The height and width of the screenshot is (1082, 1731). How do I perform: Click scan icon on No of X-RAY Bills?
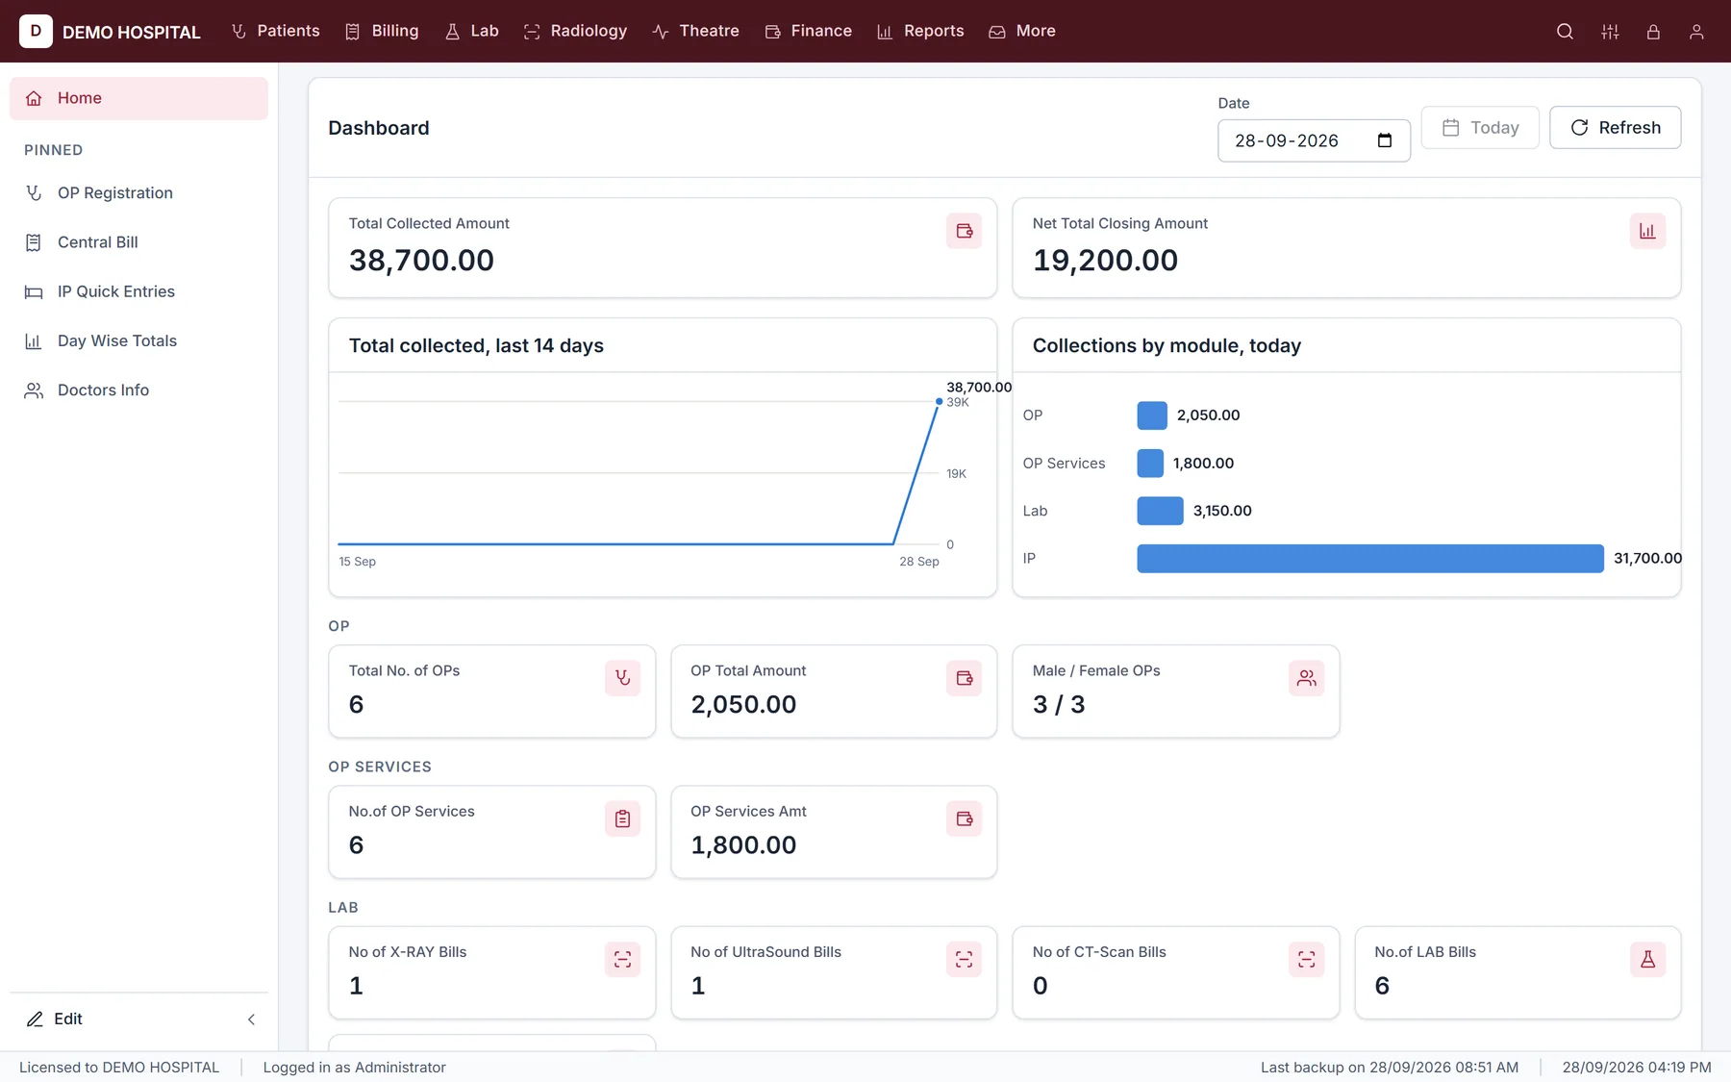click(x=622, y=959)
